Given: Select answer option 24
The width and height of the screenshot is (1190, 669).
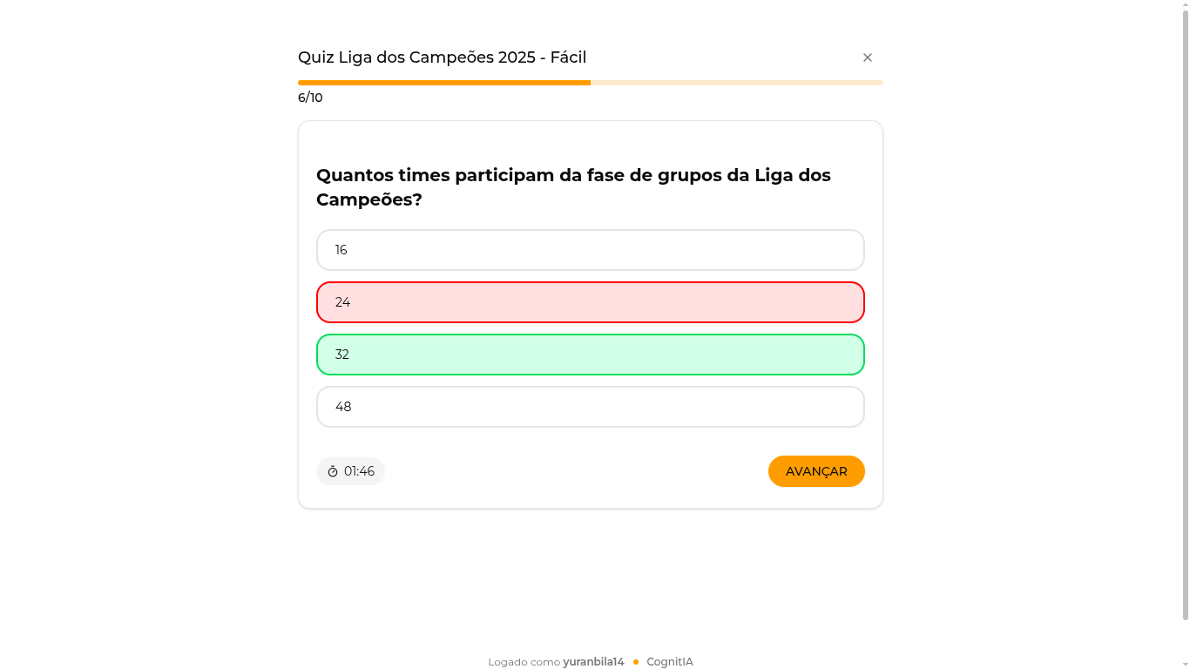Looking at the screenshot, I should [590, 302].
